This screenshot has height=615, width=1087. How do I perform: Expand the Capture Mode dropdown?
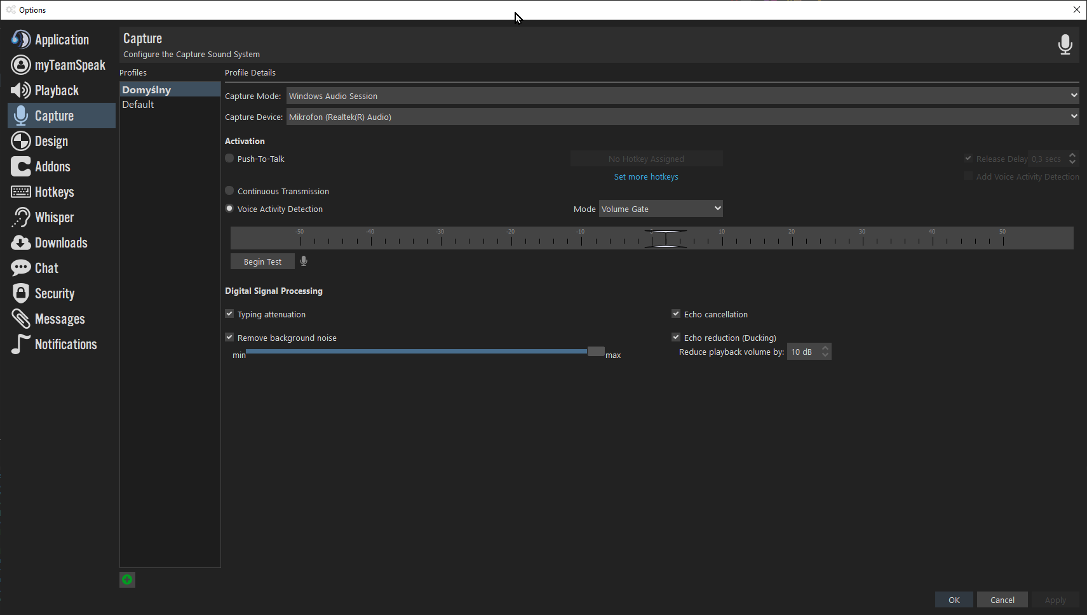pos(682,96)
